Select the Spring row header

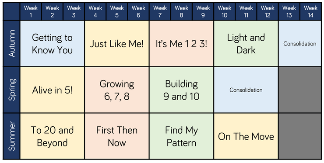coord(11,90)
